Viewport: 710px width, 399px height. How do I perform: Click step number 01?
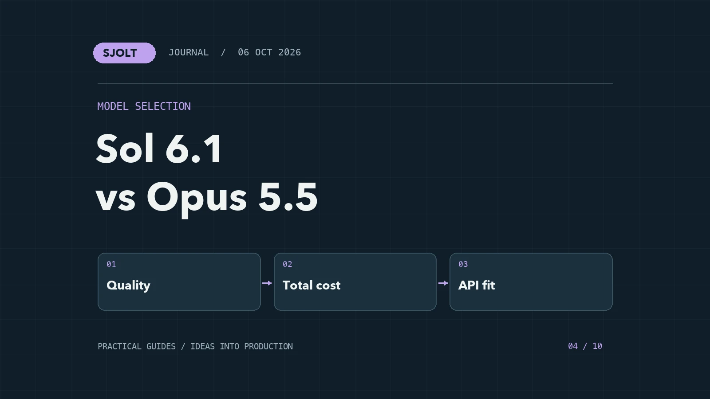click(111, 264)
